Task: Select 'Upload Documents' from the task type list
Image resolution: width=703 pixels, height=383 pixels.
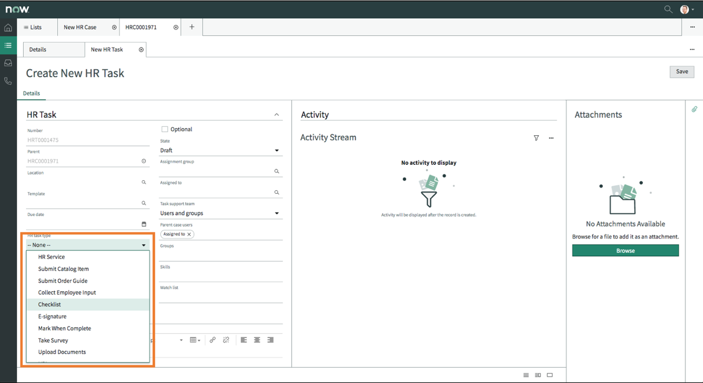Action: click(x=88, y=352)
